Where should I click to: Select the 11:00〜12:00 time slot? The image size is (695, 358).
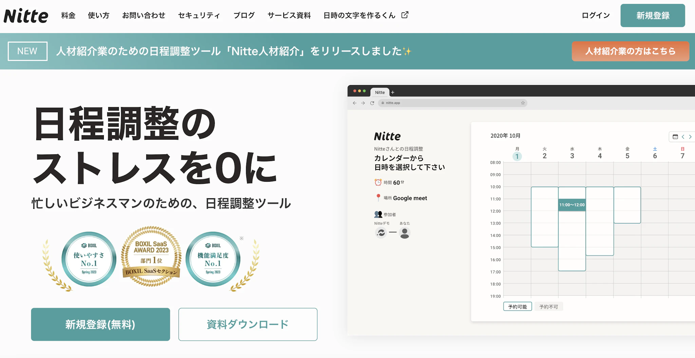(572, 205)
